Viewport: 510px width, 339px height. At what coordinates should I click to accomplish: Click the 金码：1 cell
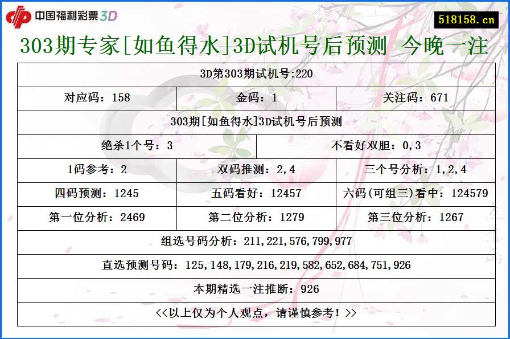[254, 97]
